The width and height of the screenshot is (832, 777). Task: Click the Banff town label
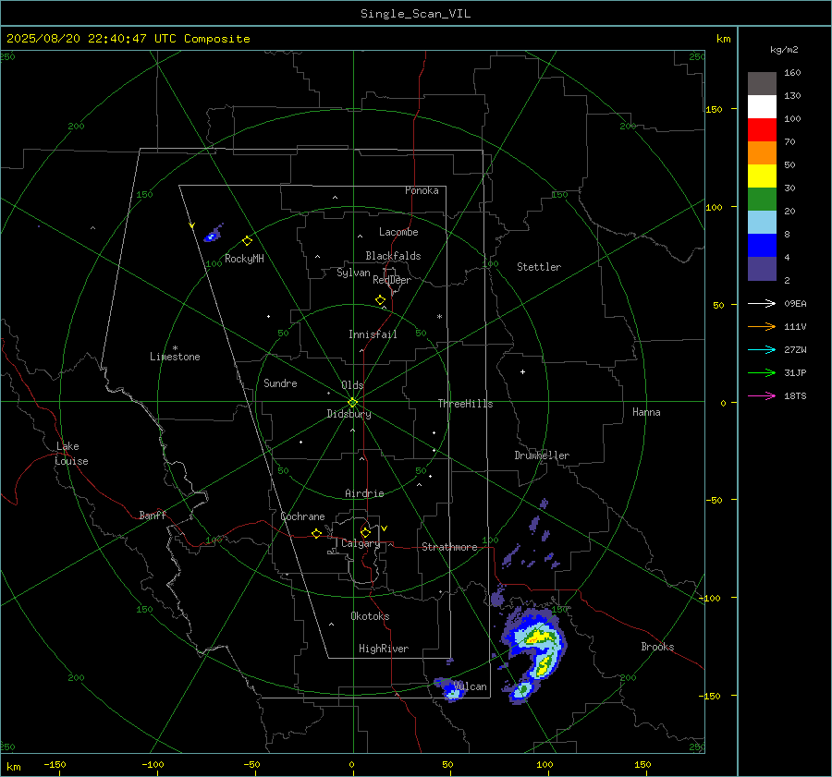[153, 515]
